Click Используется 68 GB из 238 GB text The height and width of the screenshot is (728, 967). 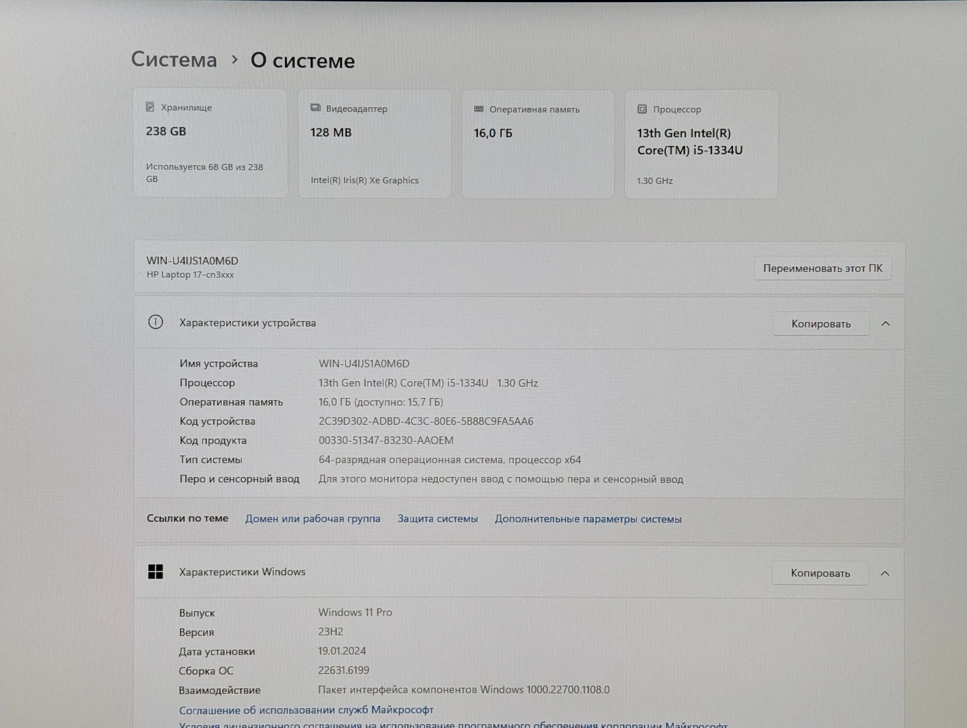pyautogui.click(x=205, y=173)
